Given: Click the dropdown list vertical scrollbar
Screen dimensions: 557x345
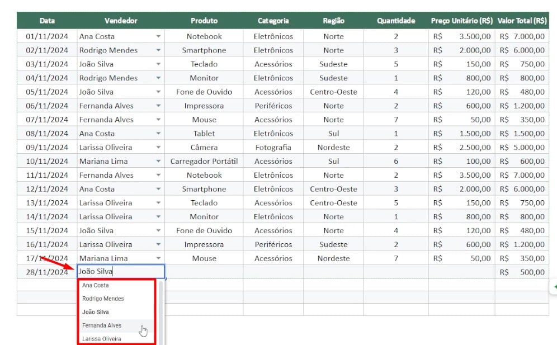Looking at the screenshot, I should point(161,313).
